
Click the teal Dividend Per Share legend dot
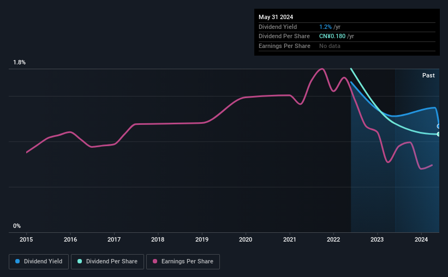(80, 262)
